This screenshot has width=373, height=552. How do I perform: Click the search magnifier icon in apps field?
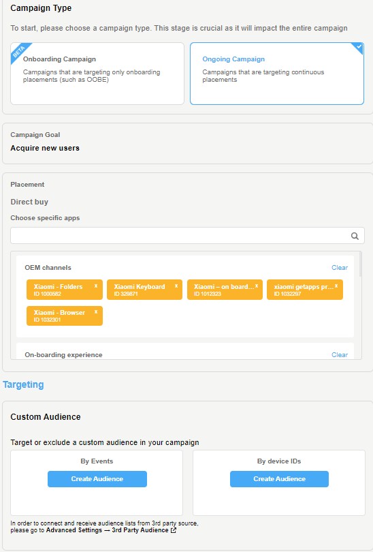(355, 236)
